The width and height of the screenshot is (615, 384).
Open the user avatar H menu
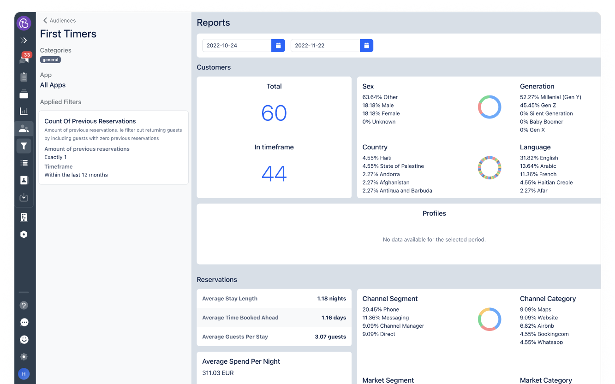click(24, 373)
